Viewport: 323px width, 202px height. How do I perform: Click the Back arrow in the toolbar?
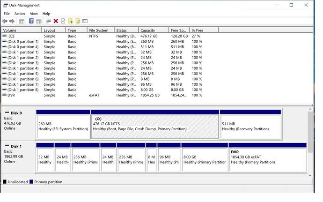pos(5,21)
